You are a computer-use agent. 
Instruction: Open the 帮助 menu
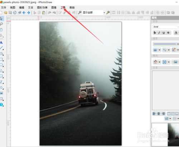point(72,8)
